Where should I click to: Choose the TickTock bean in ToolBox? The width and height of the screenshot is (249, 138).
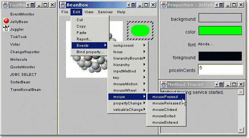click(19, 37)
